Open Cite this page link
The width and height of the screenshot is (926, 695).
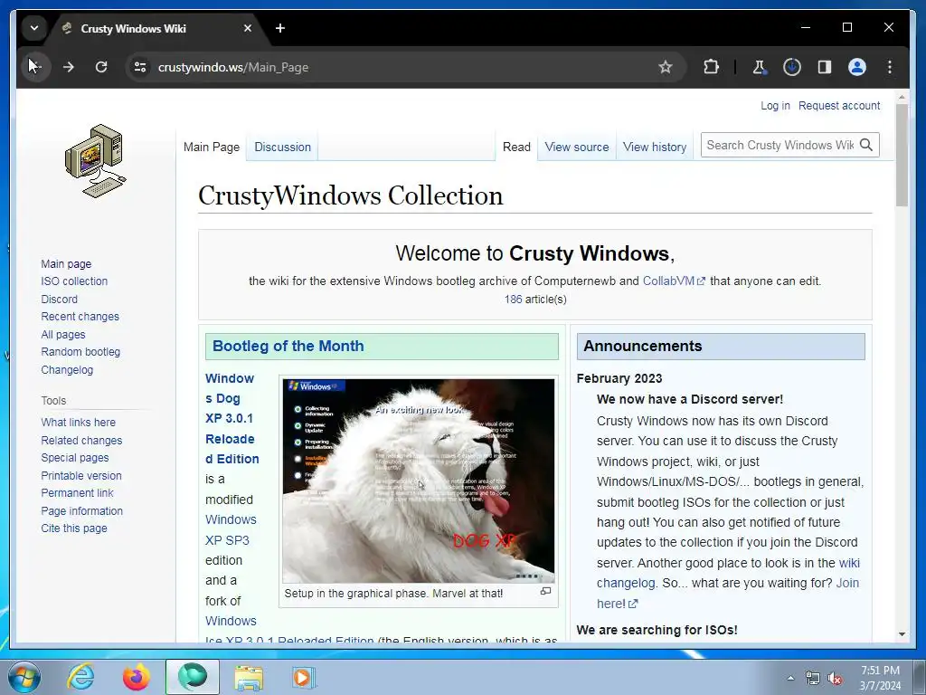[x=74, y=528]
